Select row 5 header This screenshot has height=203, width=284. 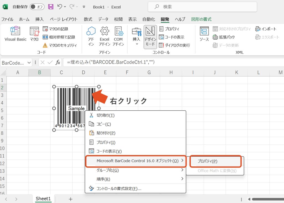[2, 110]
